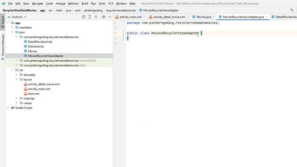The height and width of the screenshot is (167, 297).
Task: Select activity_detail_movie.xml in layout folder
Action: pyautogui.click(x=44, y=84)
